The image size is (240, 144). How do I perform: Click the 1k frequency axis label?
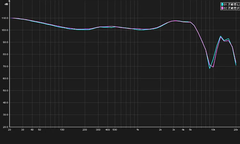pyautogui.click(x=138, y=130)
